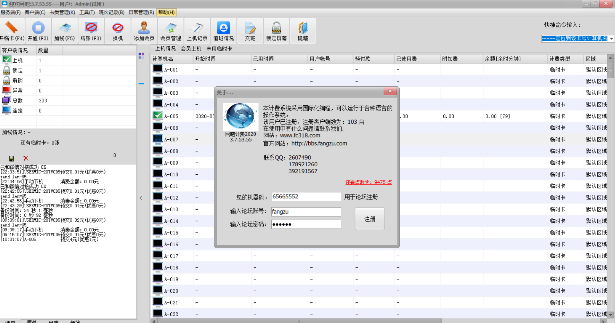Screen dimensions: 615x323
Task: Switch to the 未用临时卡 tab
Action: (219, 49)
